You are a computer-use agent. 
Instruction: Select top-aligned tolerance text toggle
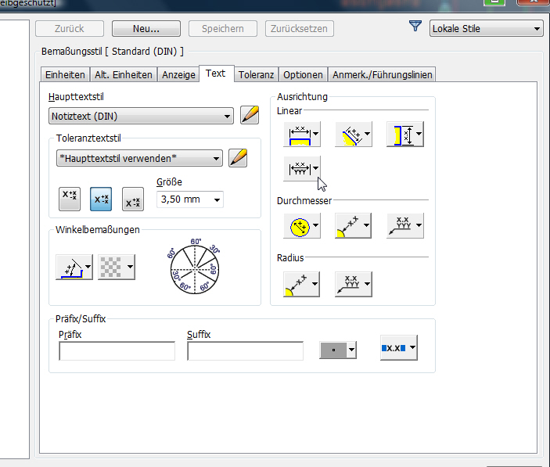coord(70,199)
